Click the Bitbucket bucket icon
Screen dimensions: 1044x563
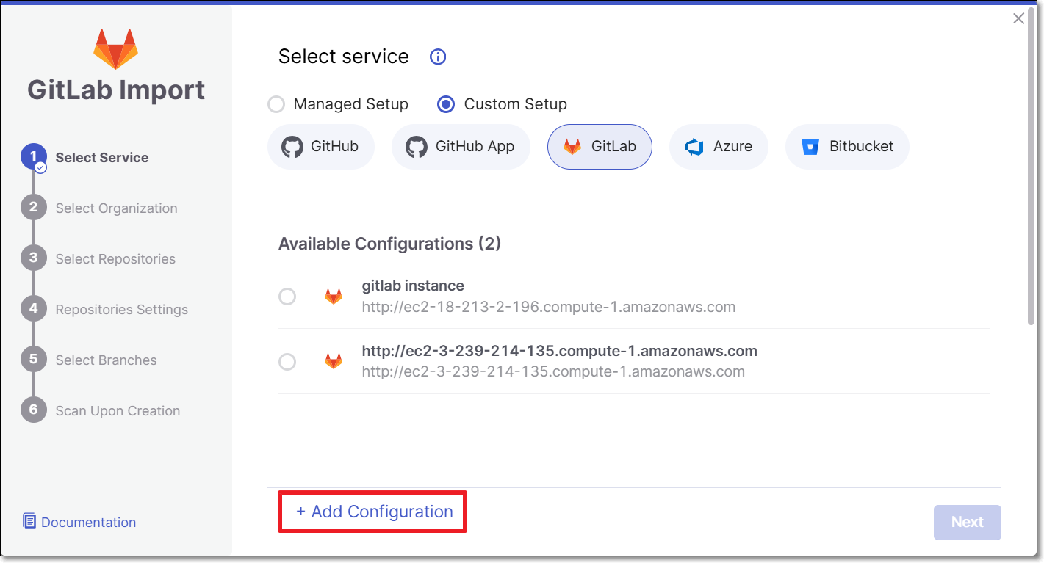(810, 147)
